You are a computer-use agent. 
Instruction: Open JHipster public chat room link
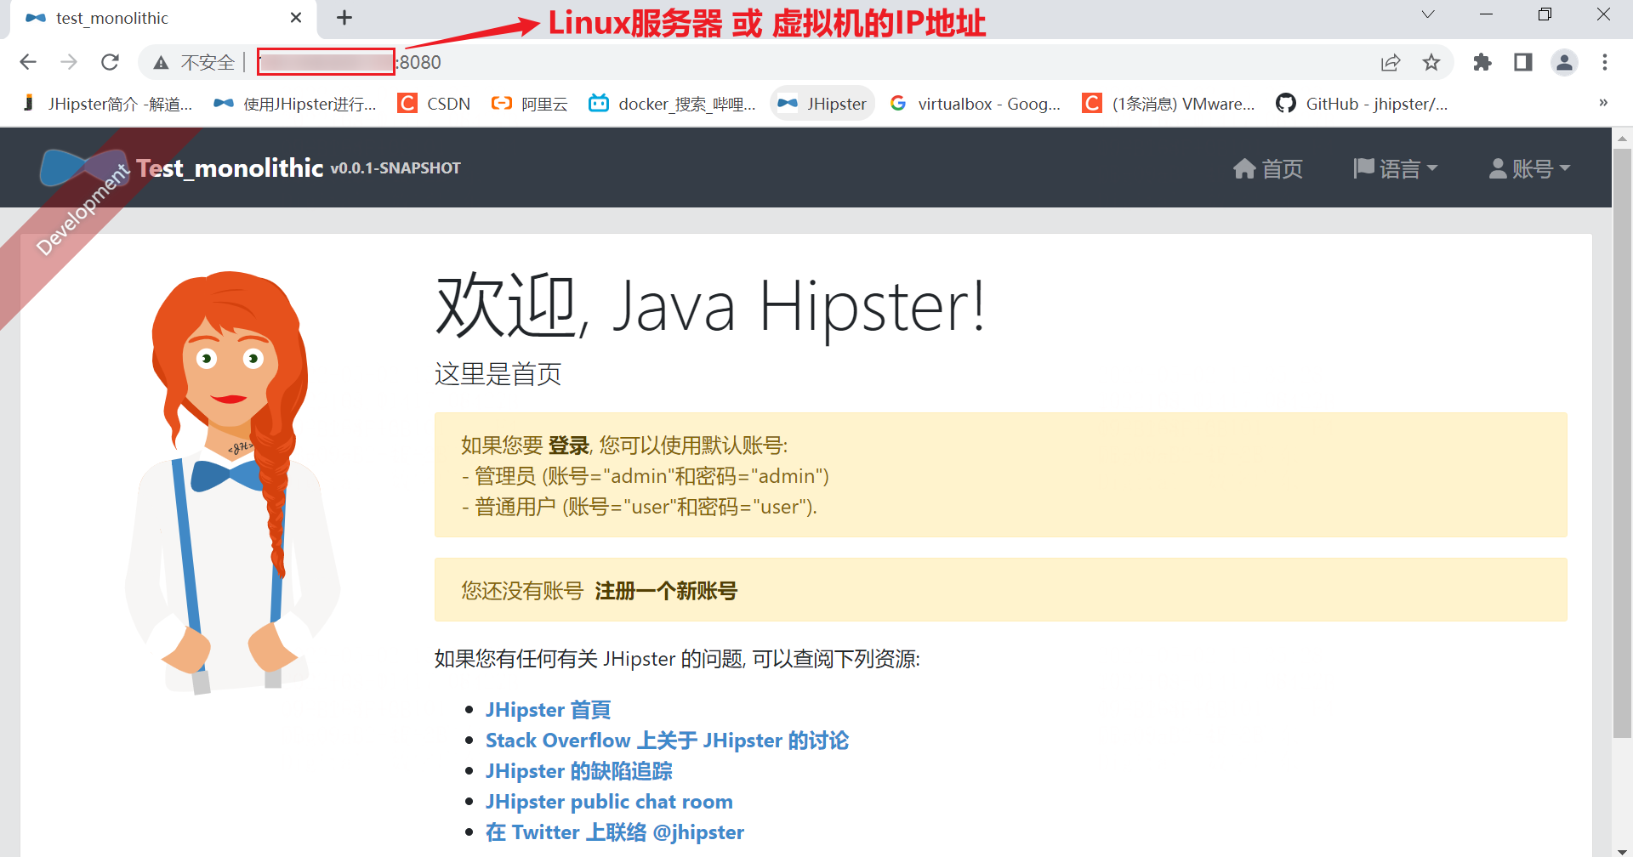(609, 802)
